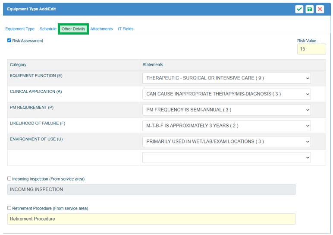Enable Incoming Inspection checkbox
The width and height of the screenshot is (333, 235).
[9, 178]
